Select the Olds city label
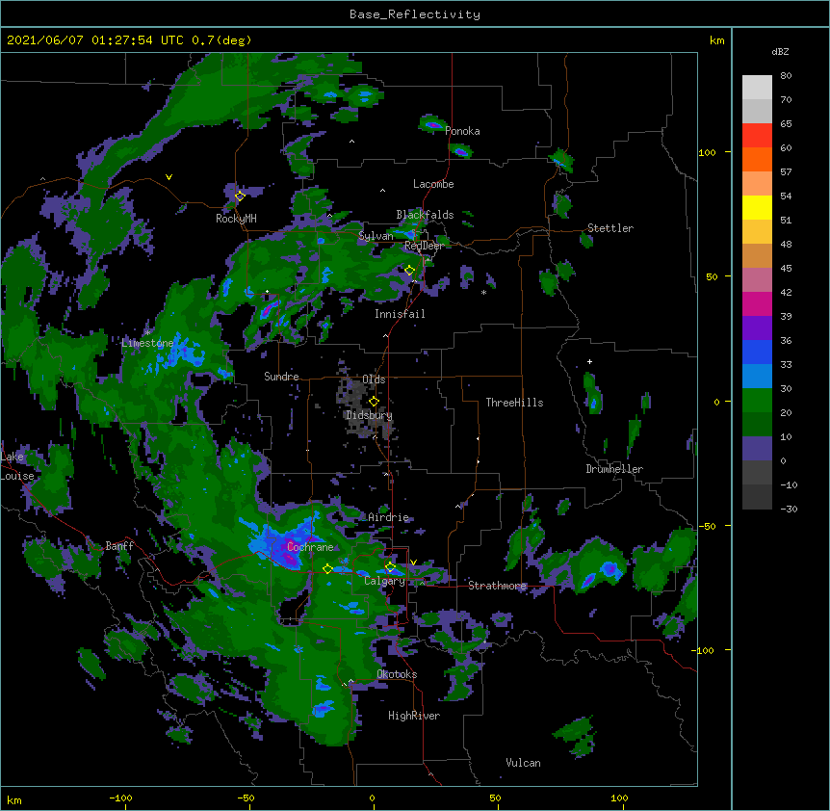The width and height of the screenshot is (830, 811). [374, 379]
